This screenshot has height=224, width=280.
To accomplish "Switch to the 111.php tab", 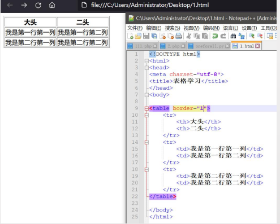I will click(143, 46).
